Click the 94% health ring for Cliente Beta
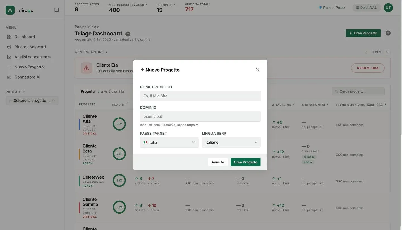Screen dimensions: 402x230 click(119, 154)
